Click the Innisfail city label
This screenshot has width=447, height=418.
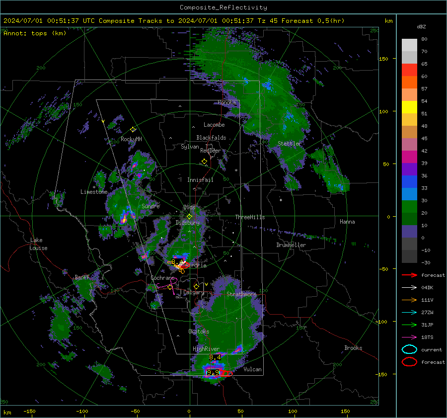(x=200, y=180)
